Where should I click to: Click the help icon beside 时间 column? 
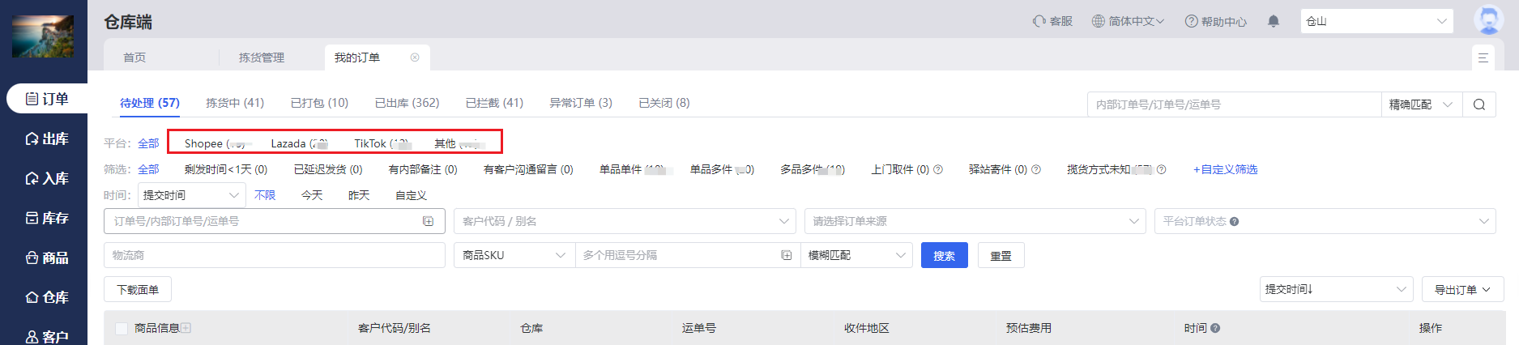pos(1215,328)
